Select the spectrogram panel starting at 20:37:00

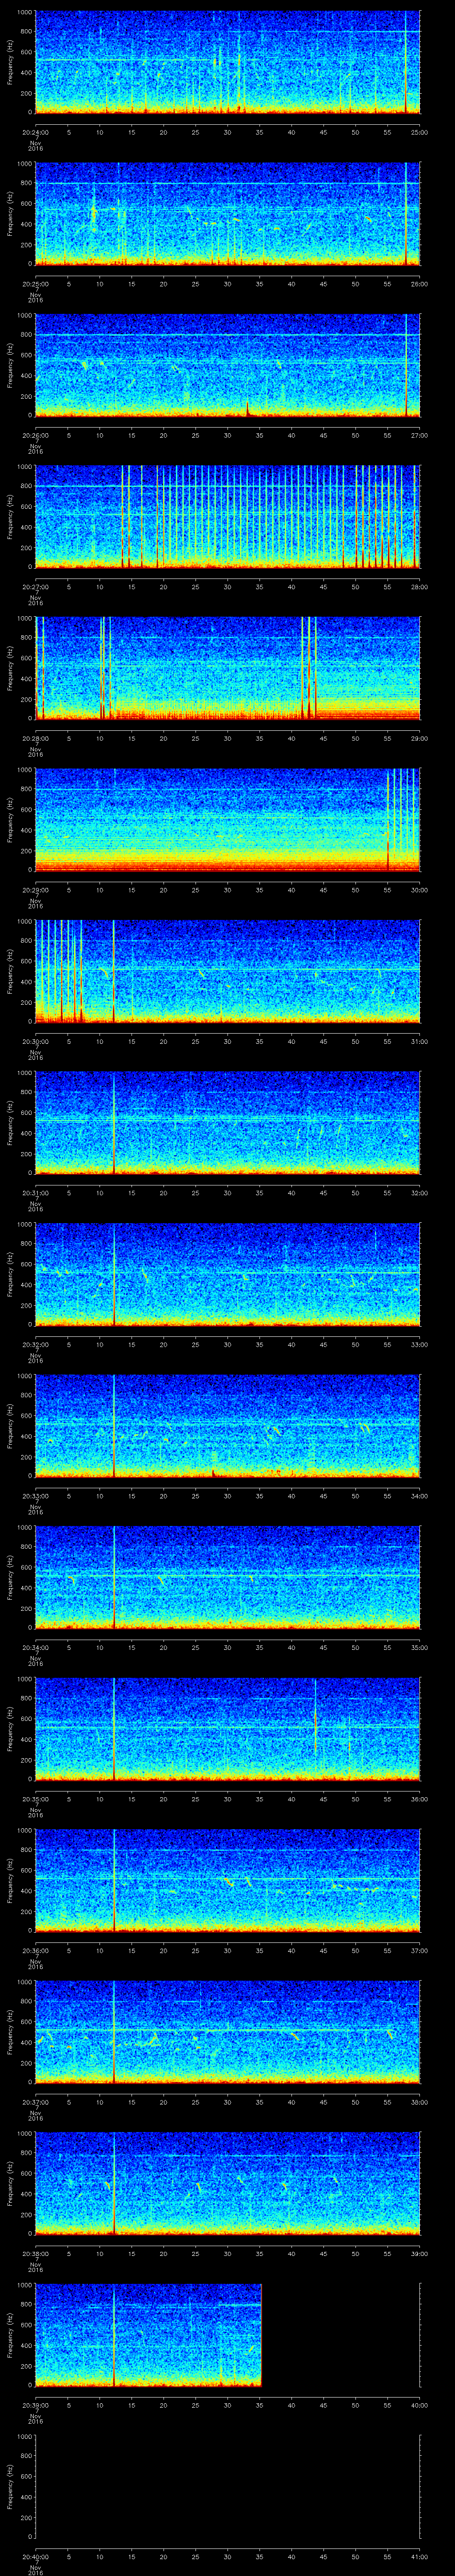click(228, 2033)
